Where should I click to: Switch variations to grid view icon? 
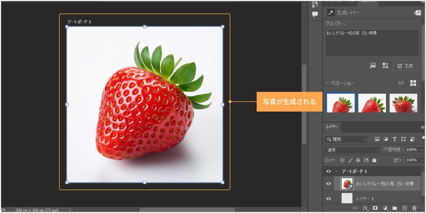point(413,83)
